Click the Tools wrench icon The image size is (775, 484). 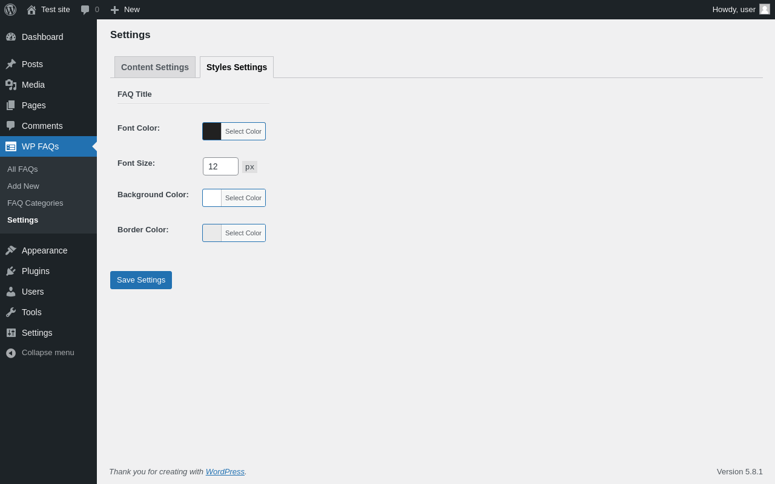[x=11, y=312]
